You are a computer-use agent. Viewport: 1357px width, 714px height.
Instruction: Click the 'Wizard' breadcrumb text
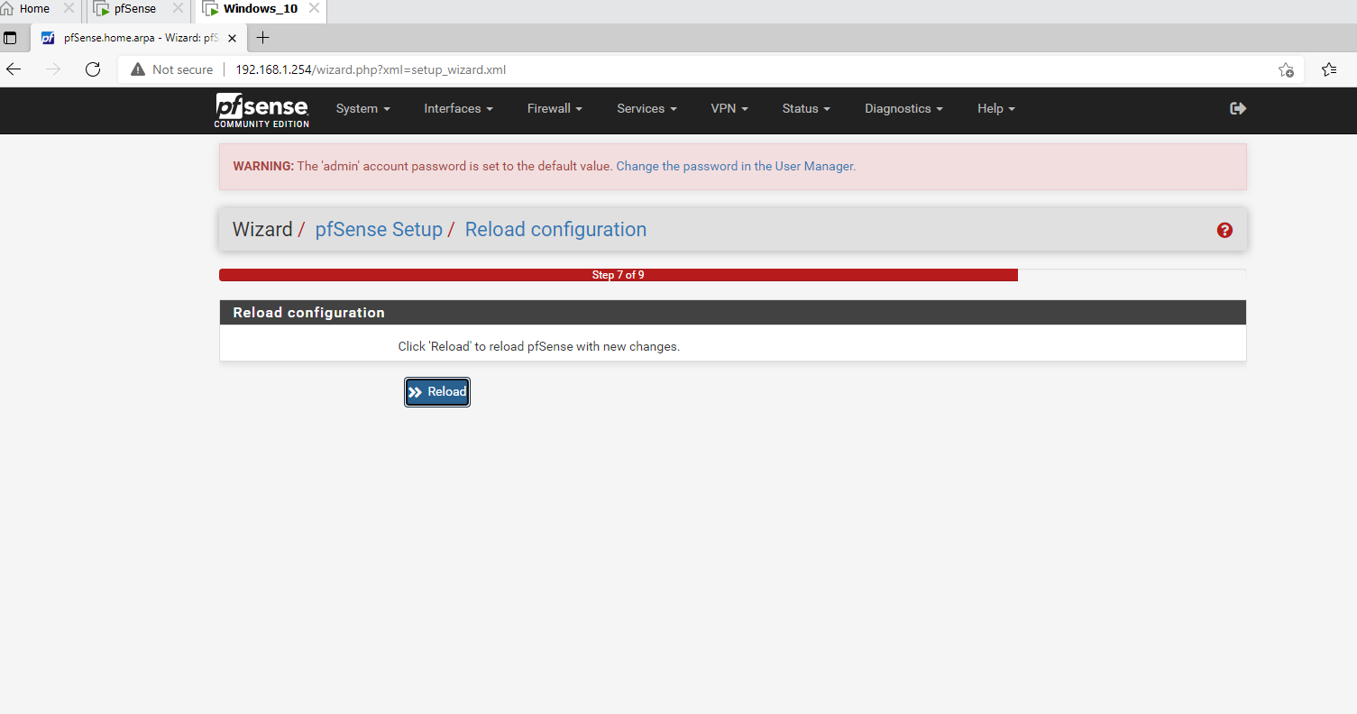[262, 230]
